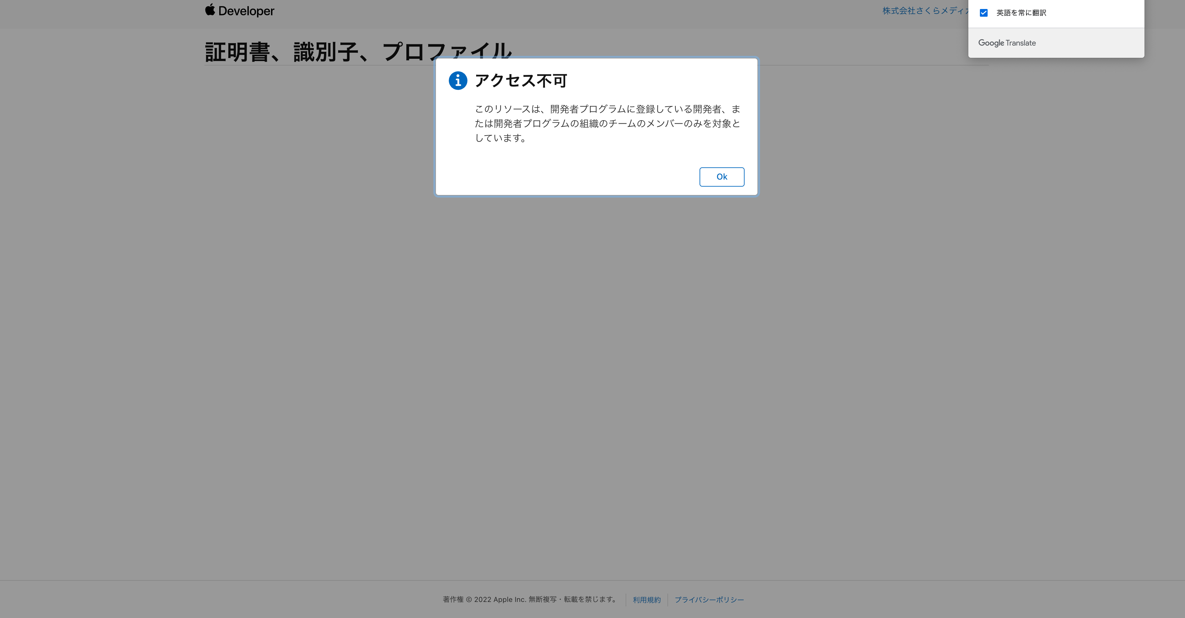The width and height of the screenshot is (1185, 618).
Task: Click empty white space beside Ok button
Action: pos(575,177)
